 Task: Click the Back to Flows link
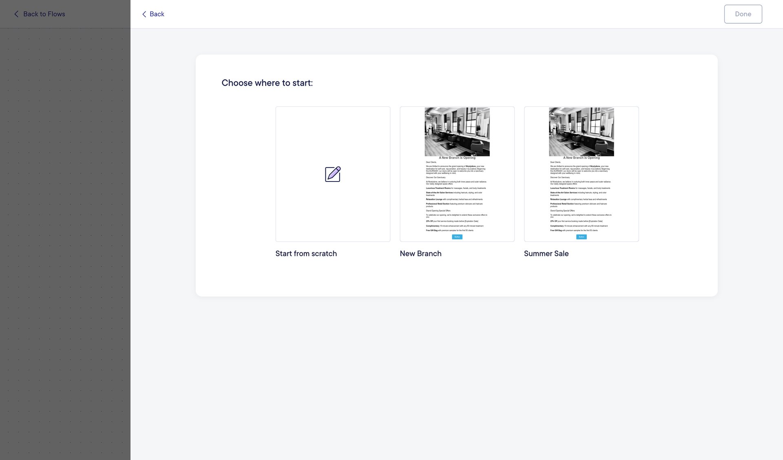44,14
